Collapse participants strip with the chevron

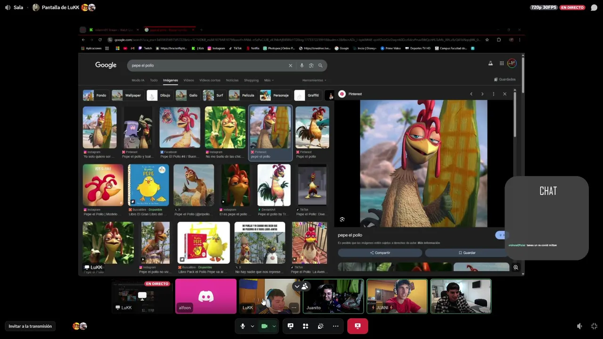(297, 286)
